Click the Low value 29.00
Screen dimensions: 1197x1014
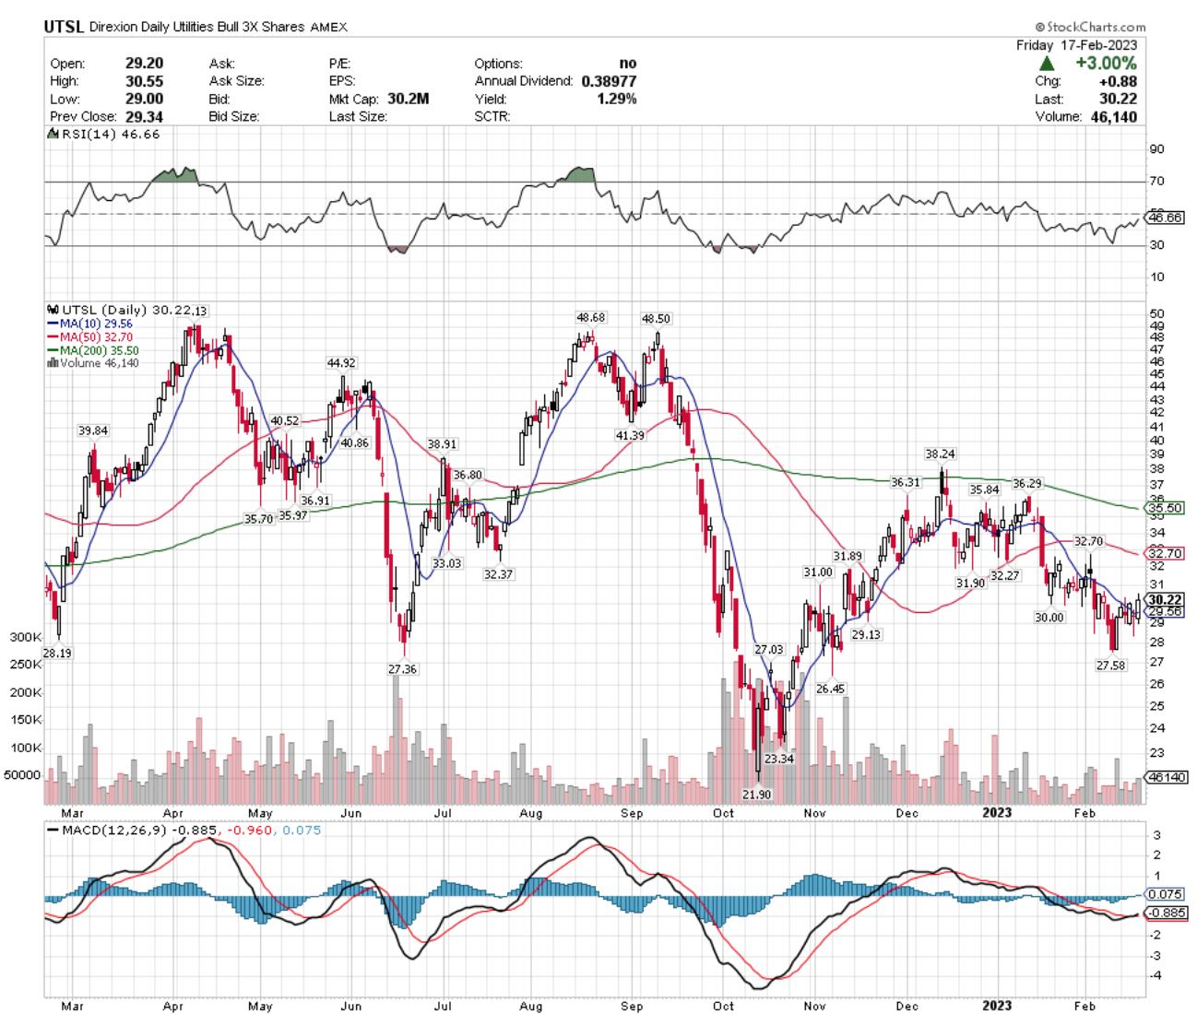click(145, 99)
